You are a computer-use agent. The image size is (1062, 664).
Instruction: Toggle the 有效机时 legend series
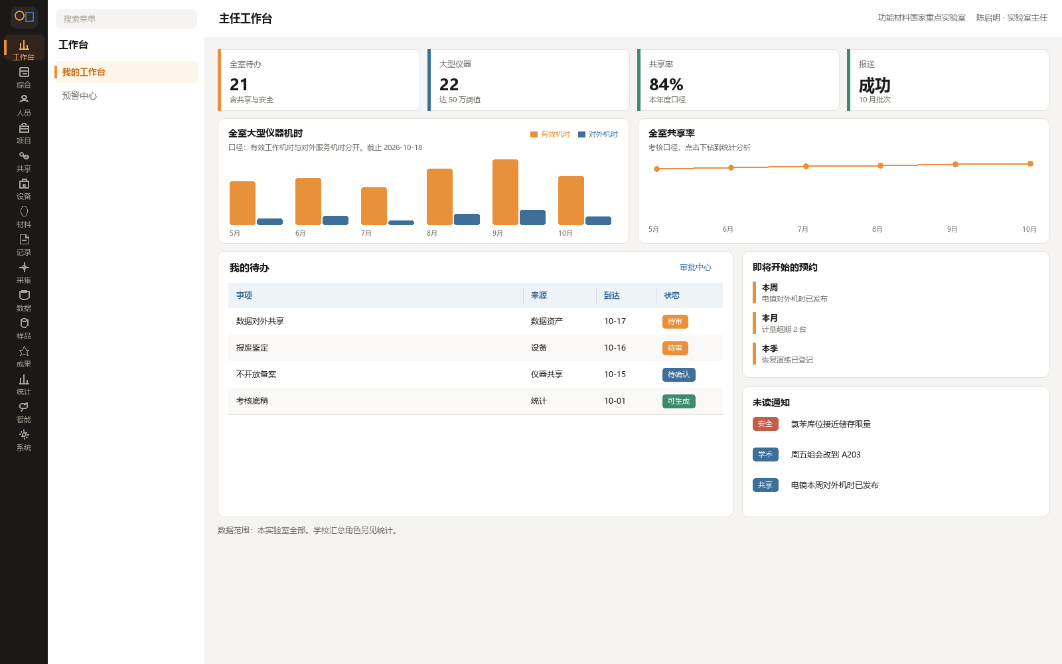pos(550,134)
